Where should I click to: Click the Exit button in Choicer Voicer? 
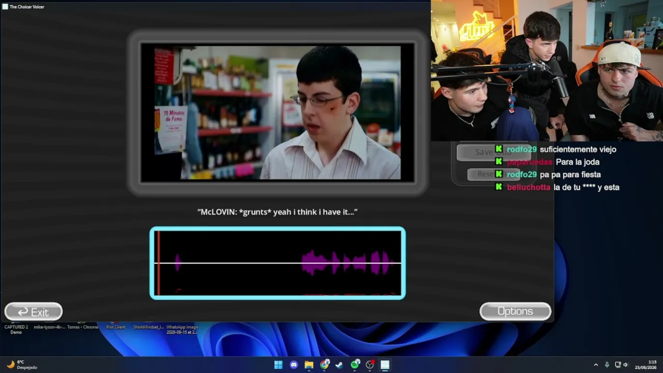click(34, 312)
